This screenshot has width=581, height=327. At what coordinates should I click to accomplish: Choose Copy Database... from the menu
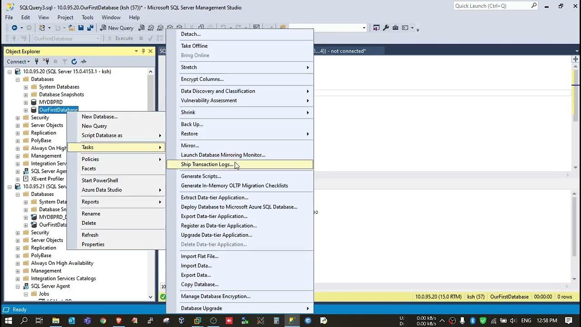240,284
